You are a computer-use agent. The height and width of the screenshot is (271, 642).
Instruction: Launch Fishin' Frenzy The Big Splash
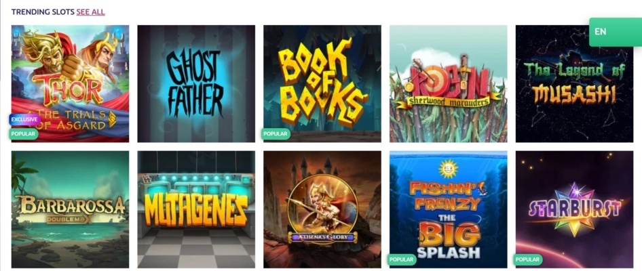[x=449, y=209]
